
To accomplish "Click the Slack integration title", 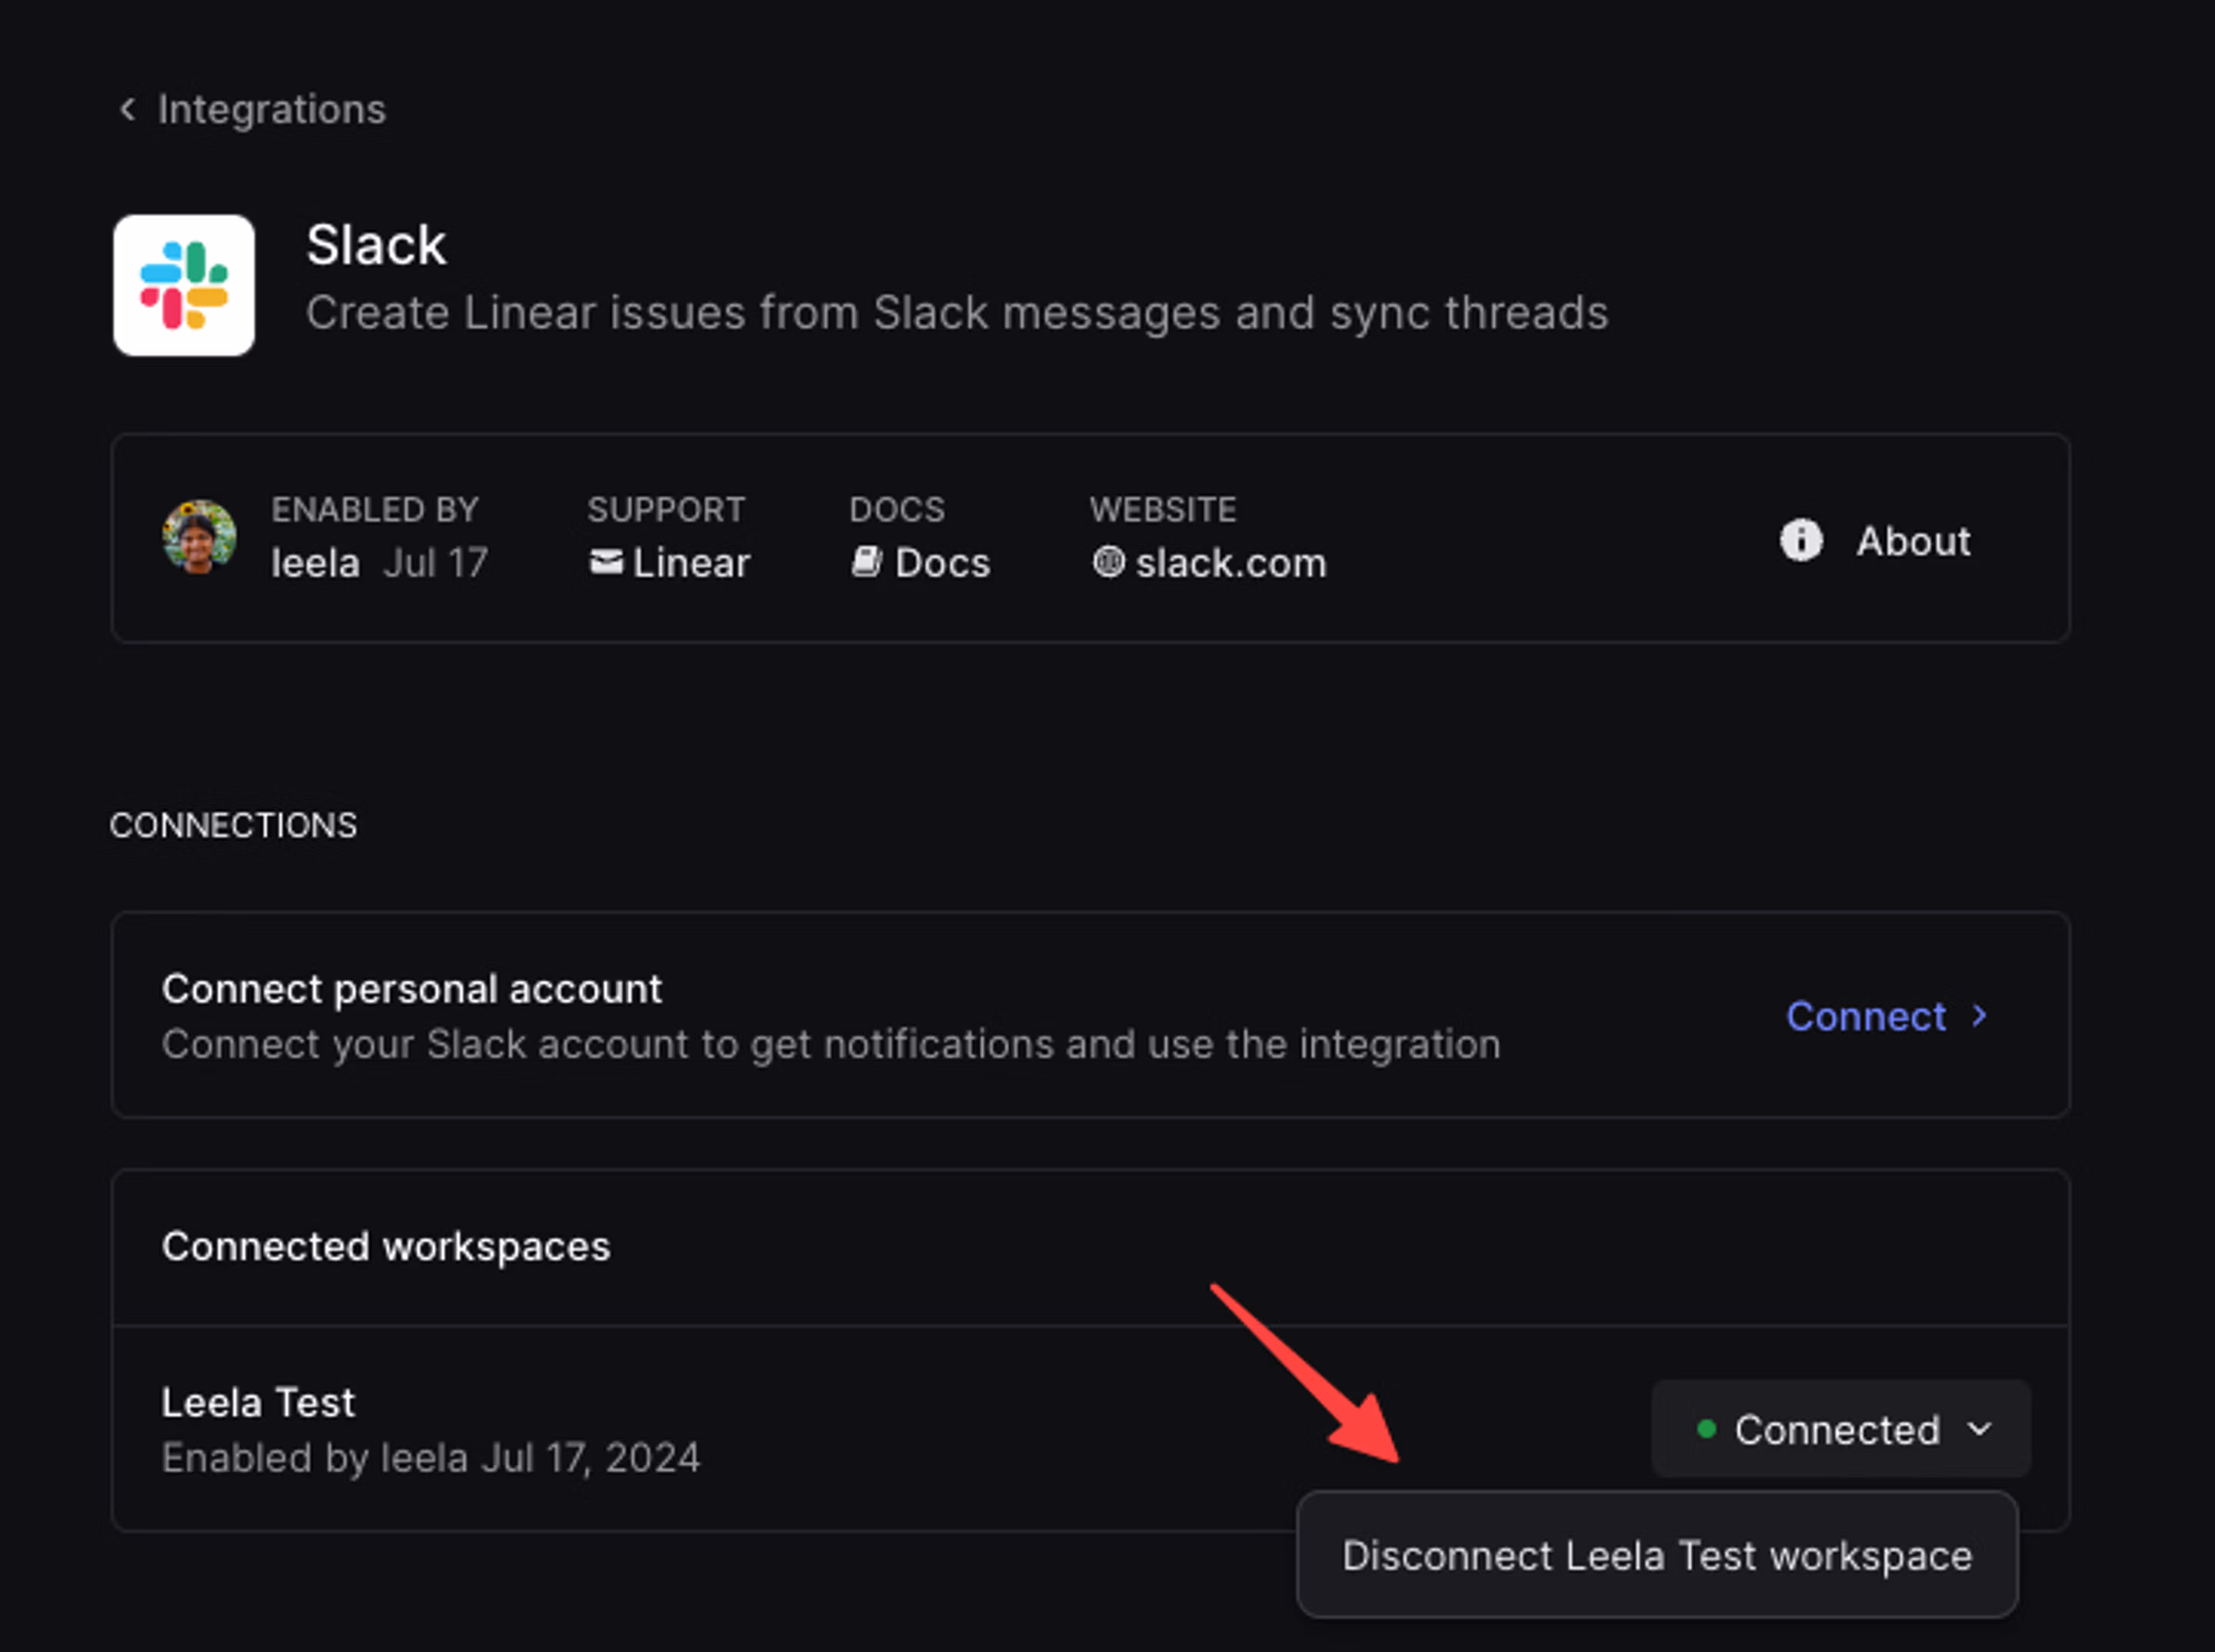I will coord(376,245).
